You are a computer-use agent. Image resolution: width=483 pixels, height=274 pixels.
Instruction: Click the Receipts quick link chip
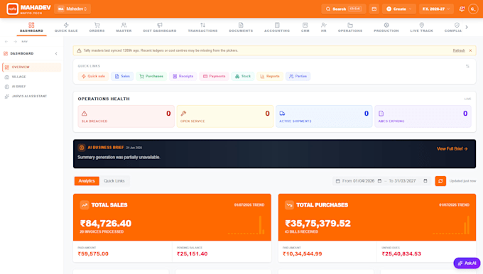(x=183, y=77)
